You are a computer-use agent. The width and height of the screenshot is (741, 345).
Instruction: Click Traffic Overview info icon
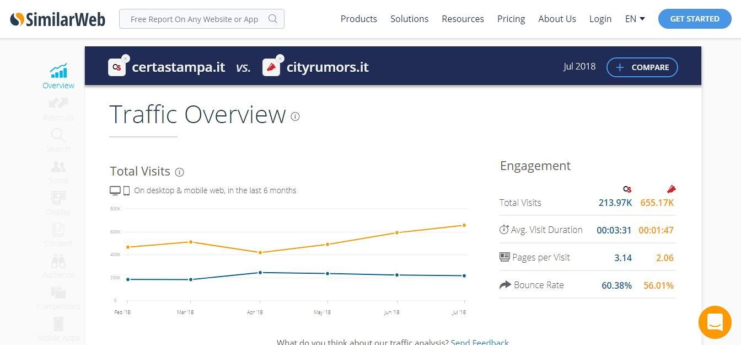(x=295, y=116)
